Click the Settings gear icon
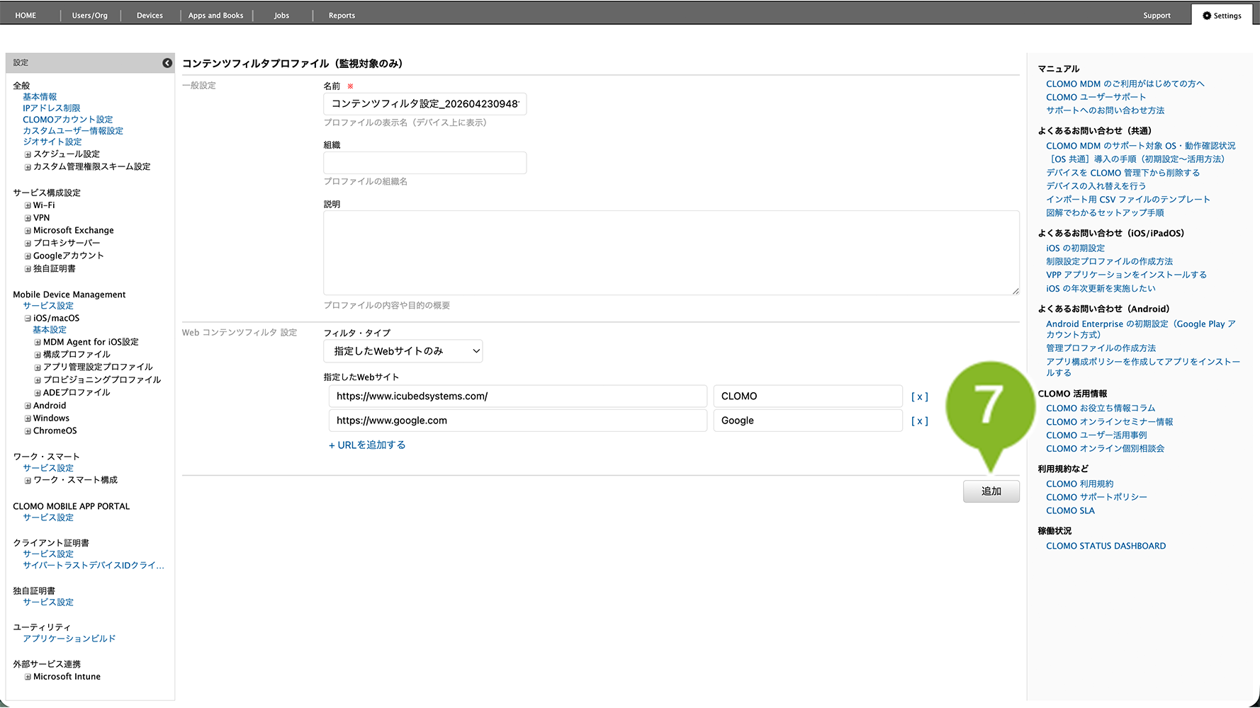 pyautogui.click(x=1207, y=16)
